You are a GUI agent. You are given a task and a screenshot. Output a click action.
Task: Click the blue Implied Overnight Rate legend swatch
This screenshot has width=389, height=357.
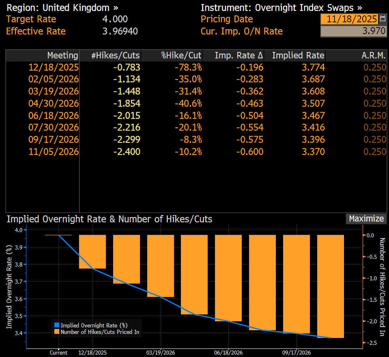[56, 325]
